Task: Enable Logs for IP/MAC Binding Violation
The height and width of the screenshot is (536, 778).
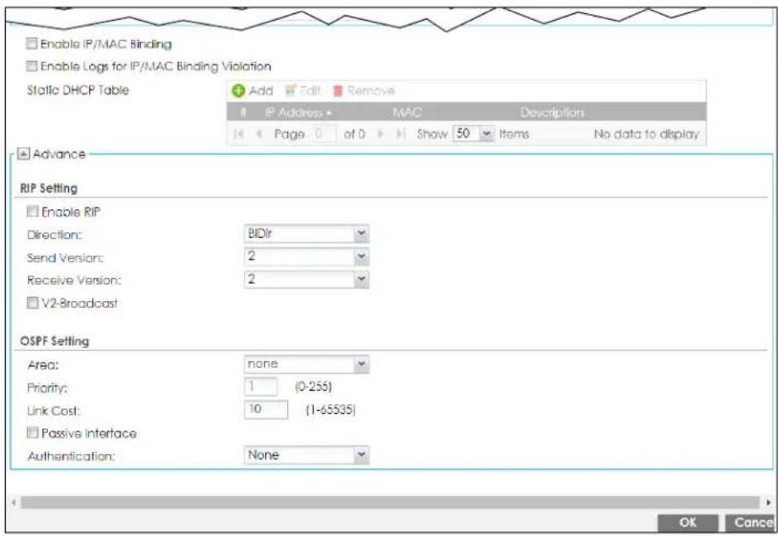Action: [x=32, y=66]
